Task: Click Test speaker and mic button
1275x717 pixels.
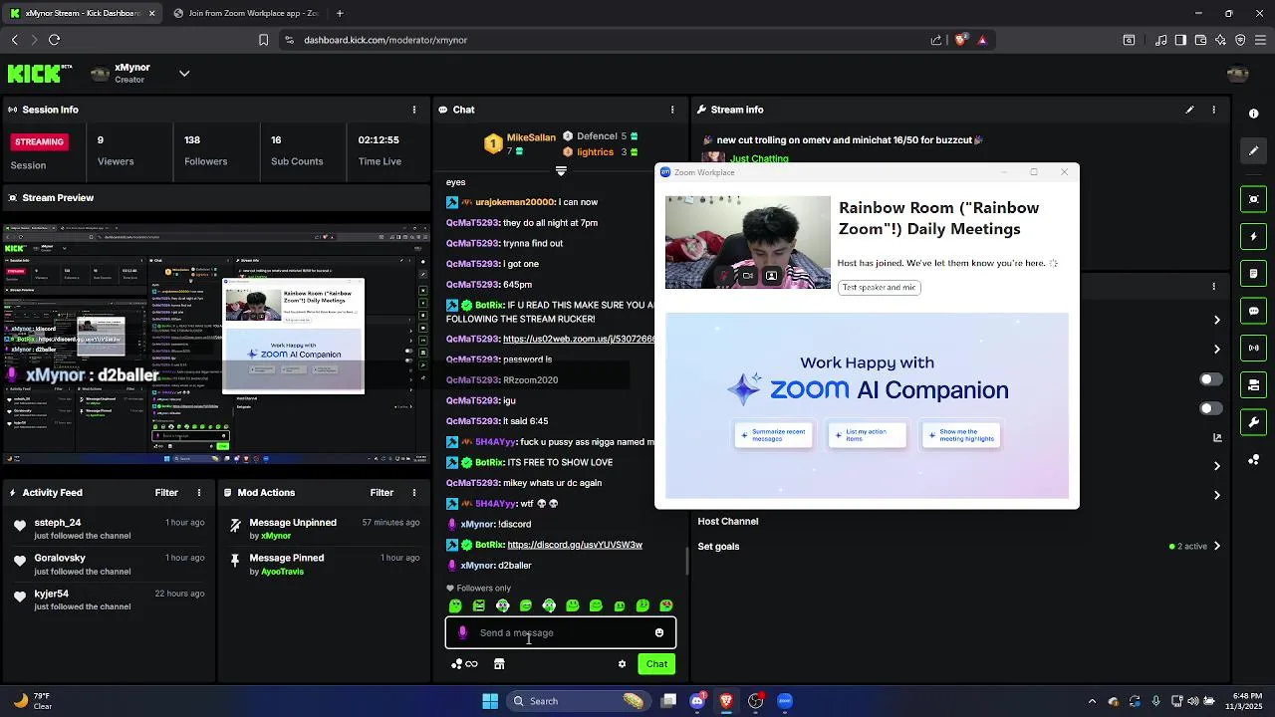Action: coord(879,287)
